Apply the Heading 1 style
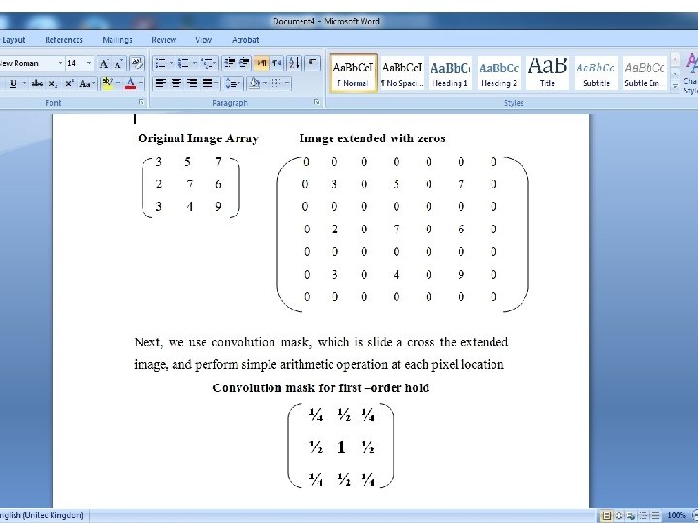The width and height of the screenshot is (698, 523). (450, 74)
